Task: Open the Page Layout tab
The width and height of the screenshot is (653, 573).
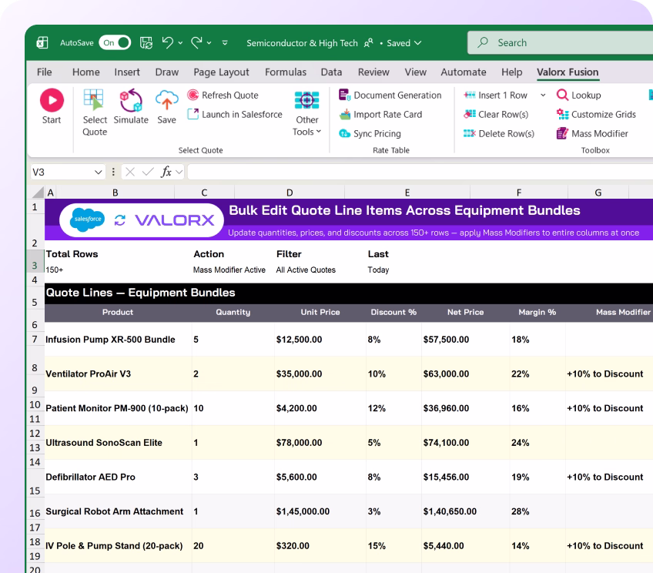Action: point(221,72)
